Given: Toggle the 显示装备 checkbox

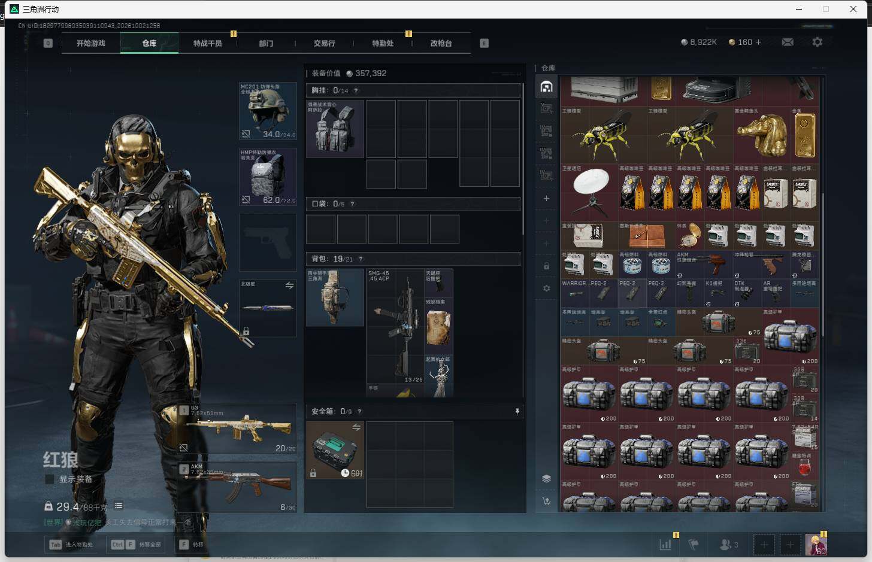Looking at the screenshot, I should [x=50, y=479].
